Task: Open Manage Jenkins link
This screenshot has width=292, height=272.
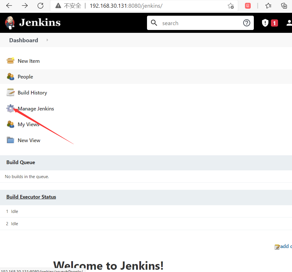Action: click(x=36, y=109)
